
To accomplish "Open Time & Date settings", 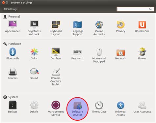I will point(99,107).
